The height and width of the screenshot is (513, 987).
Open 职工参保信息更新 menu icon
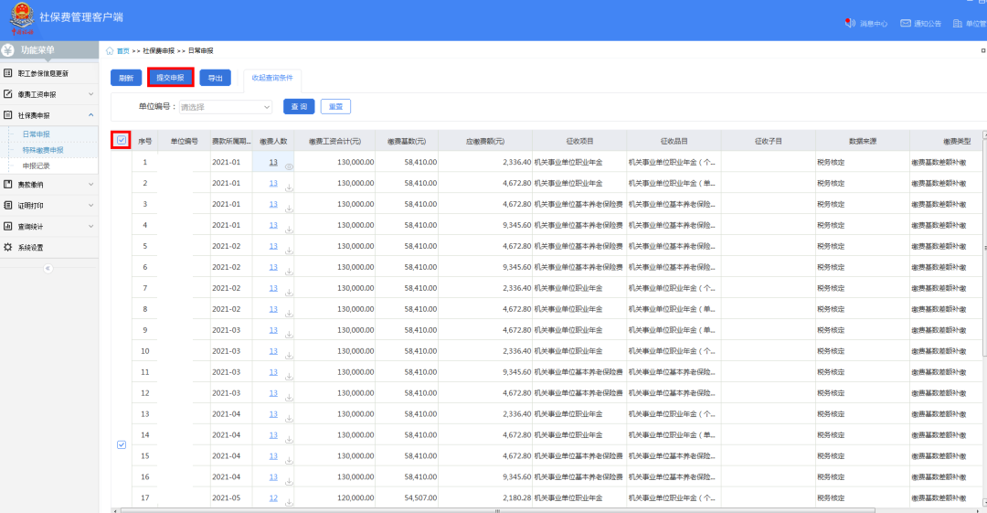[x=7, y=73]
